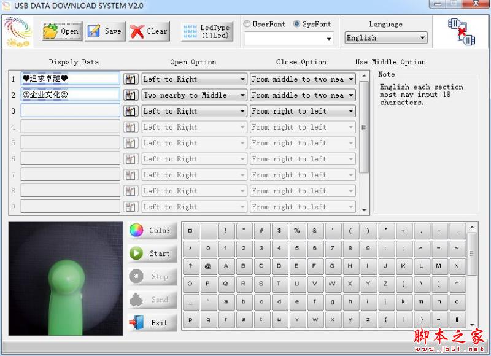Click the data list scrollbar thumb
This screenshot has width=491, height=356.
point(364,127)
